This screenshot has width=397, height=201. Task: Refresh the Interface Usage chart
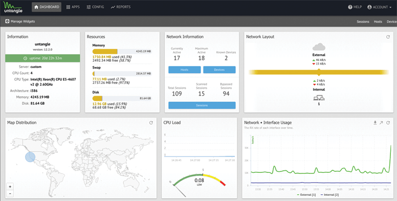point(388,123)
